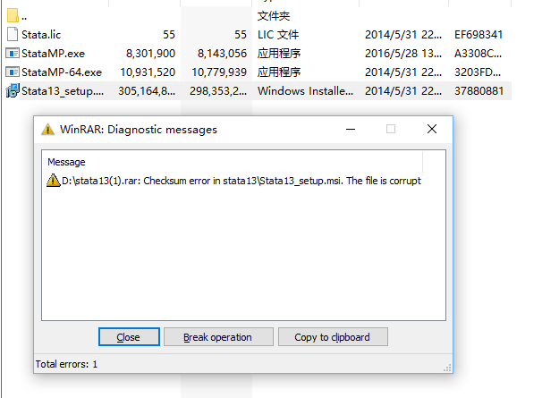Click the warning icon in dialog title
Viewport: 542px width, 398px height.
click(47, 130)
